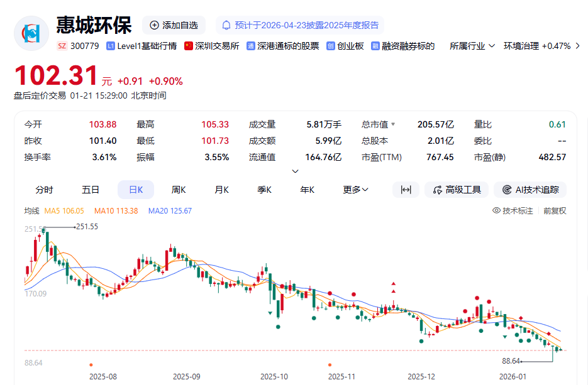Open 高级工具 advanced tools
The height and width of the screenshot is (385, 588).
coord(457,190)
